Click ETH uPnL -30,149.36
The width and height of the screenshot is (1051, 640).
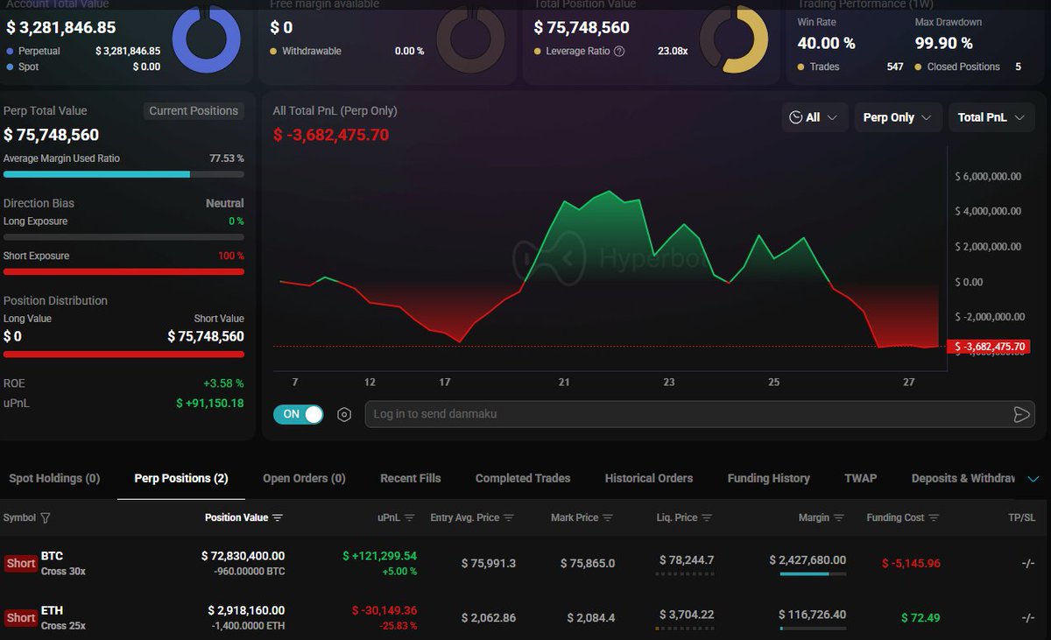384,610
